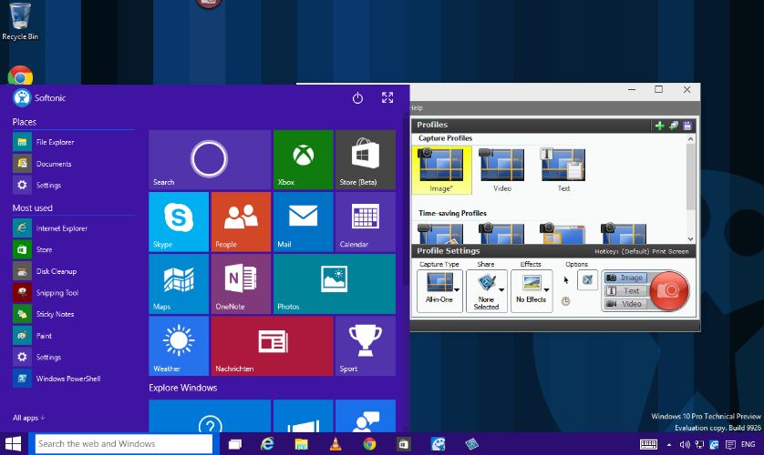Viewport: 764px width, 455px height.
Task: Click the profiles list scroll-down arrow
Action: (x=690, y=238)
